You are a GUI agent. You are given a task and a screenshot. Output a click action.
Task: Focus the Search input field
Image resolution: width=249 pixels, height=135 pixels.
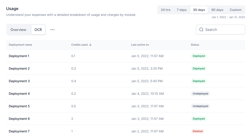coord(220,30)
